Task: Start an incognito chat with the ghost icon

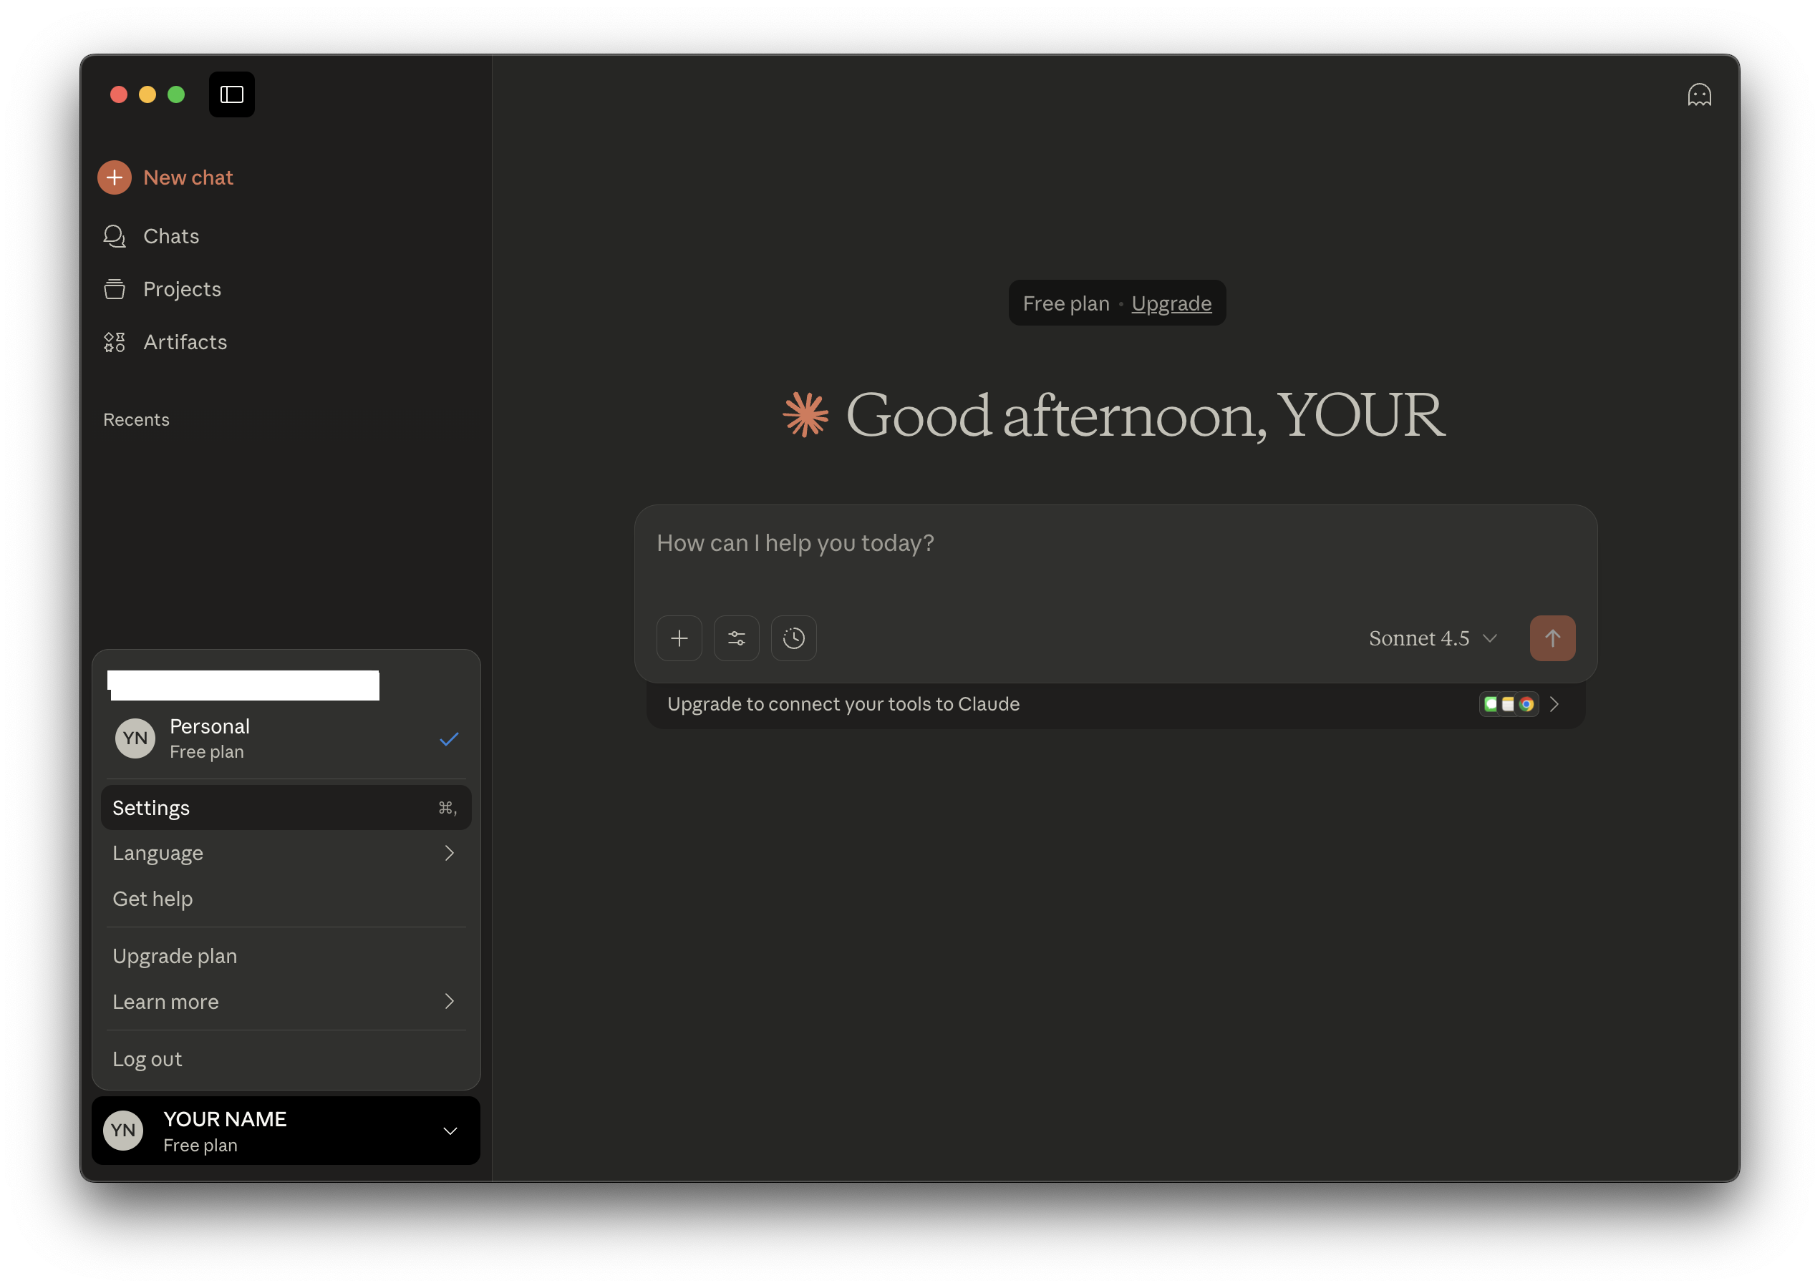Action: click(x=1700, y=94)
